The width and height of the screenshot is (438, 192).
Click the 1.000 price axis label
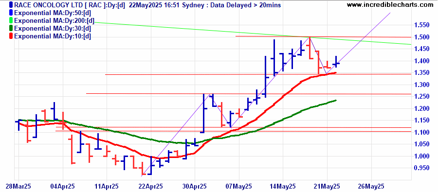click(x=421, y=157)
